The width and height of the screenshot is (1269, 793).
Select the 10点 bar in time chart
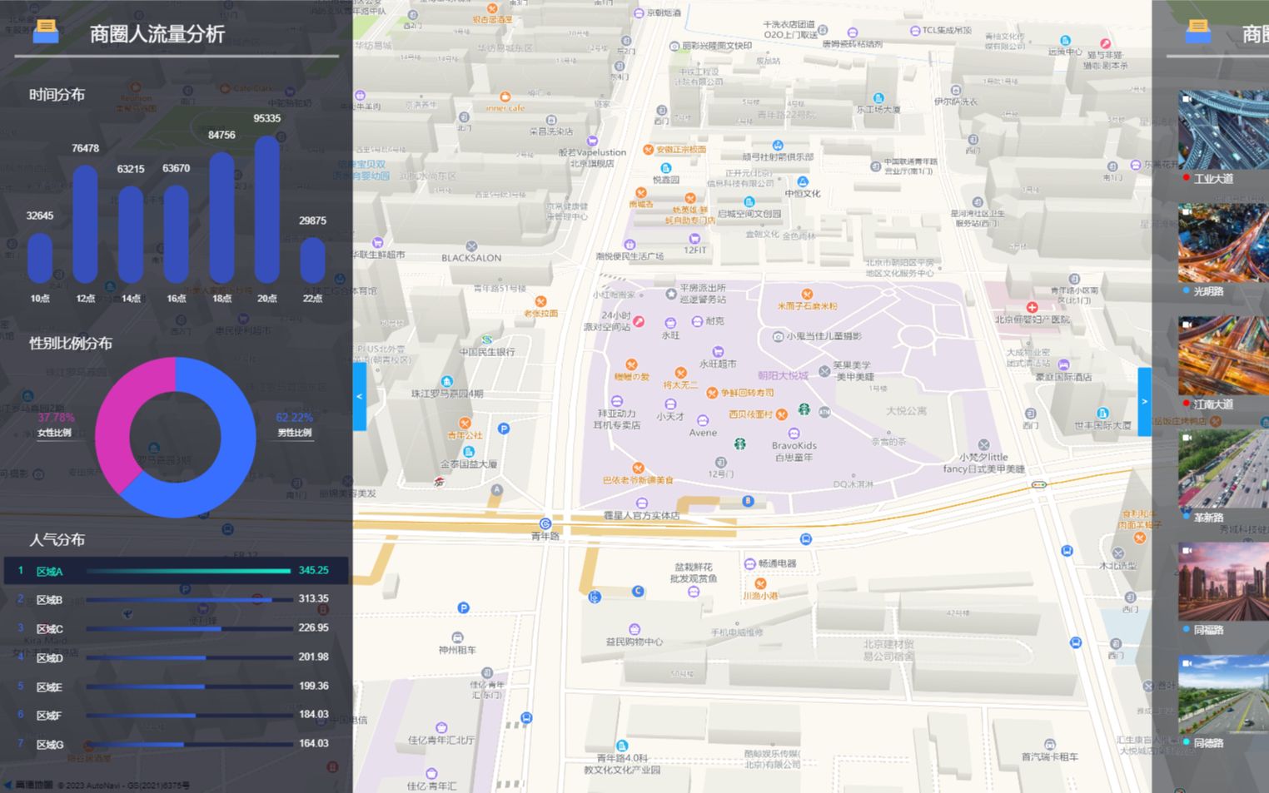point(40,258)
